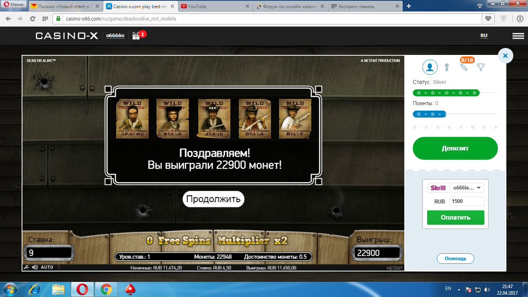This screenshot has width=528, height=297.
Task: Open the game help question mark
Action: coord(59,267)
